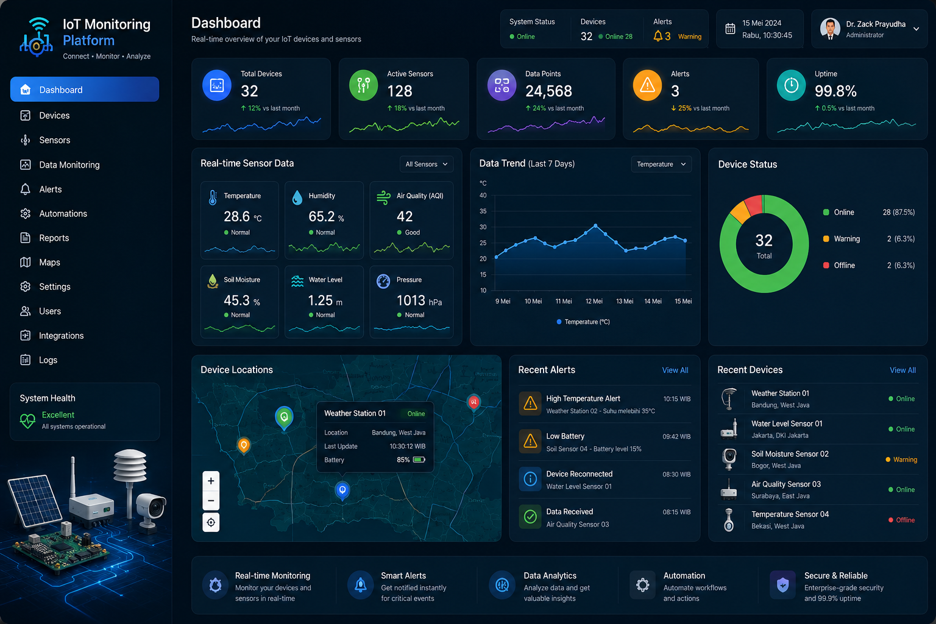Screen dimensions: 936x624
Task: Click the Air Quality wind icon
Action: pos(383,197)
